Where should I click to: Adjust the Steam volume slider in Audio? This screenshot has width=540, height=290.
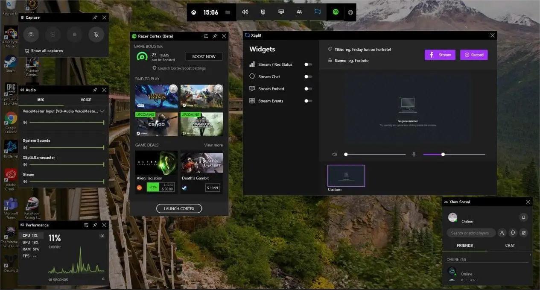[x=67, y=182]
